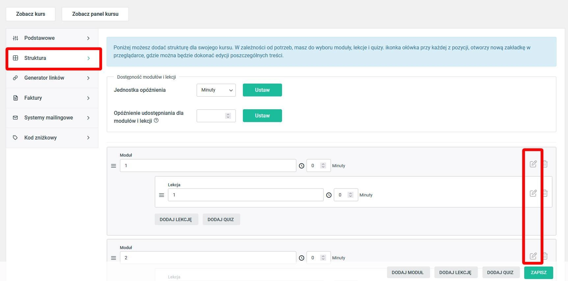This screenshot has width=568, height=281.
Task: Edit Moduł 2 with the pencil icon
Action: [x=533, y=256]
